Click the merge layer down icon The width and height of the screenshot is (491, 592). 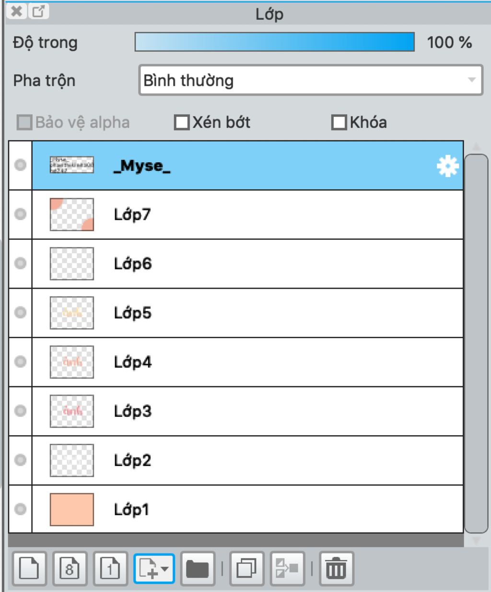287,569
